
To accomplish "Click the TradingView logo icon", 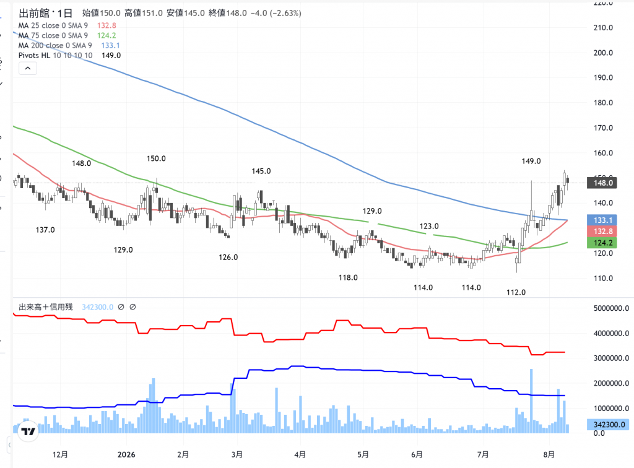I will point(28,431).
